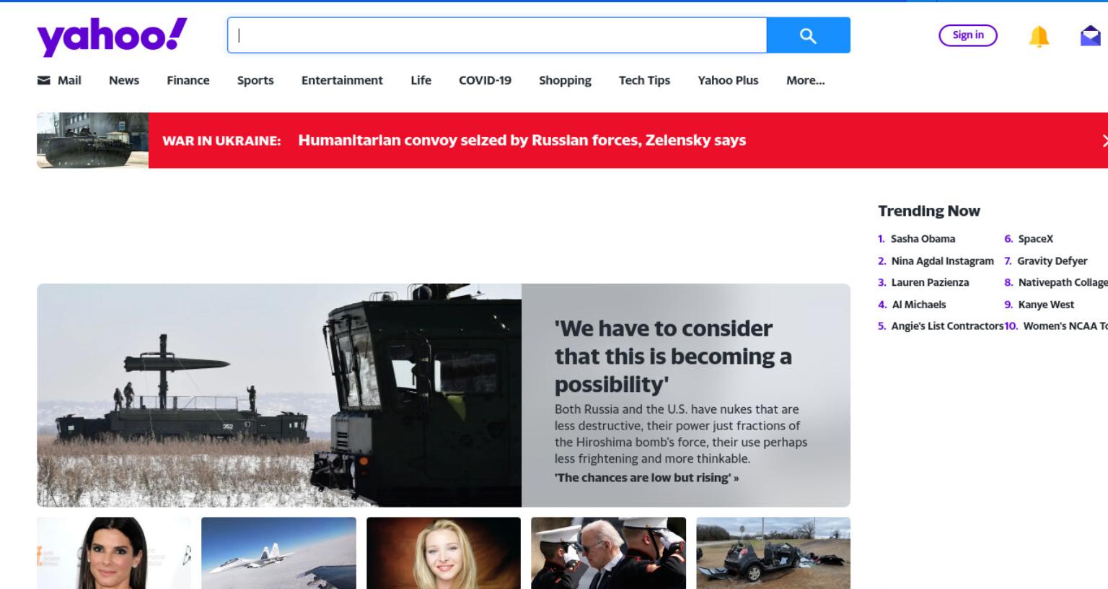The width and height of the screenshot is (1108, 589).
Task: Open the mail envelope icon at top right
Action: pos(1090,36)
